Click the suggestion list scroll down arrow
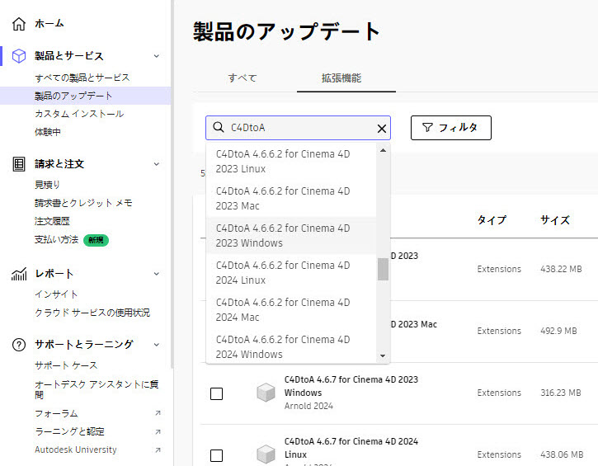This screenshot has width=598, height=466. [x=383, y=356]
